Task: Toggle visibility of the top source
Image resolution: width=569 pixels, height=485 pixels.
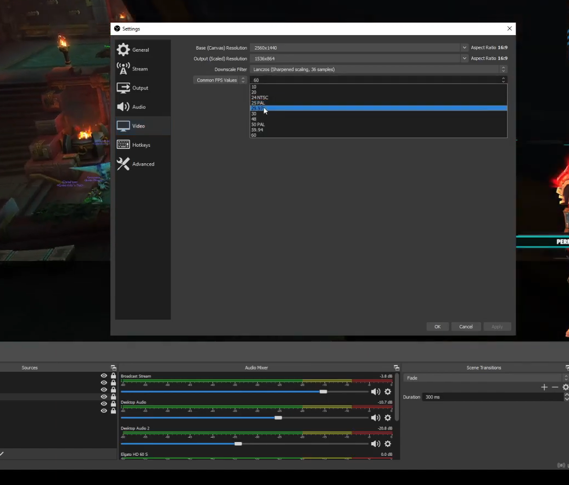Action: (x=104, y=376)
